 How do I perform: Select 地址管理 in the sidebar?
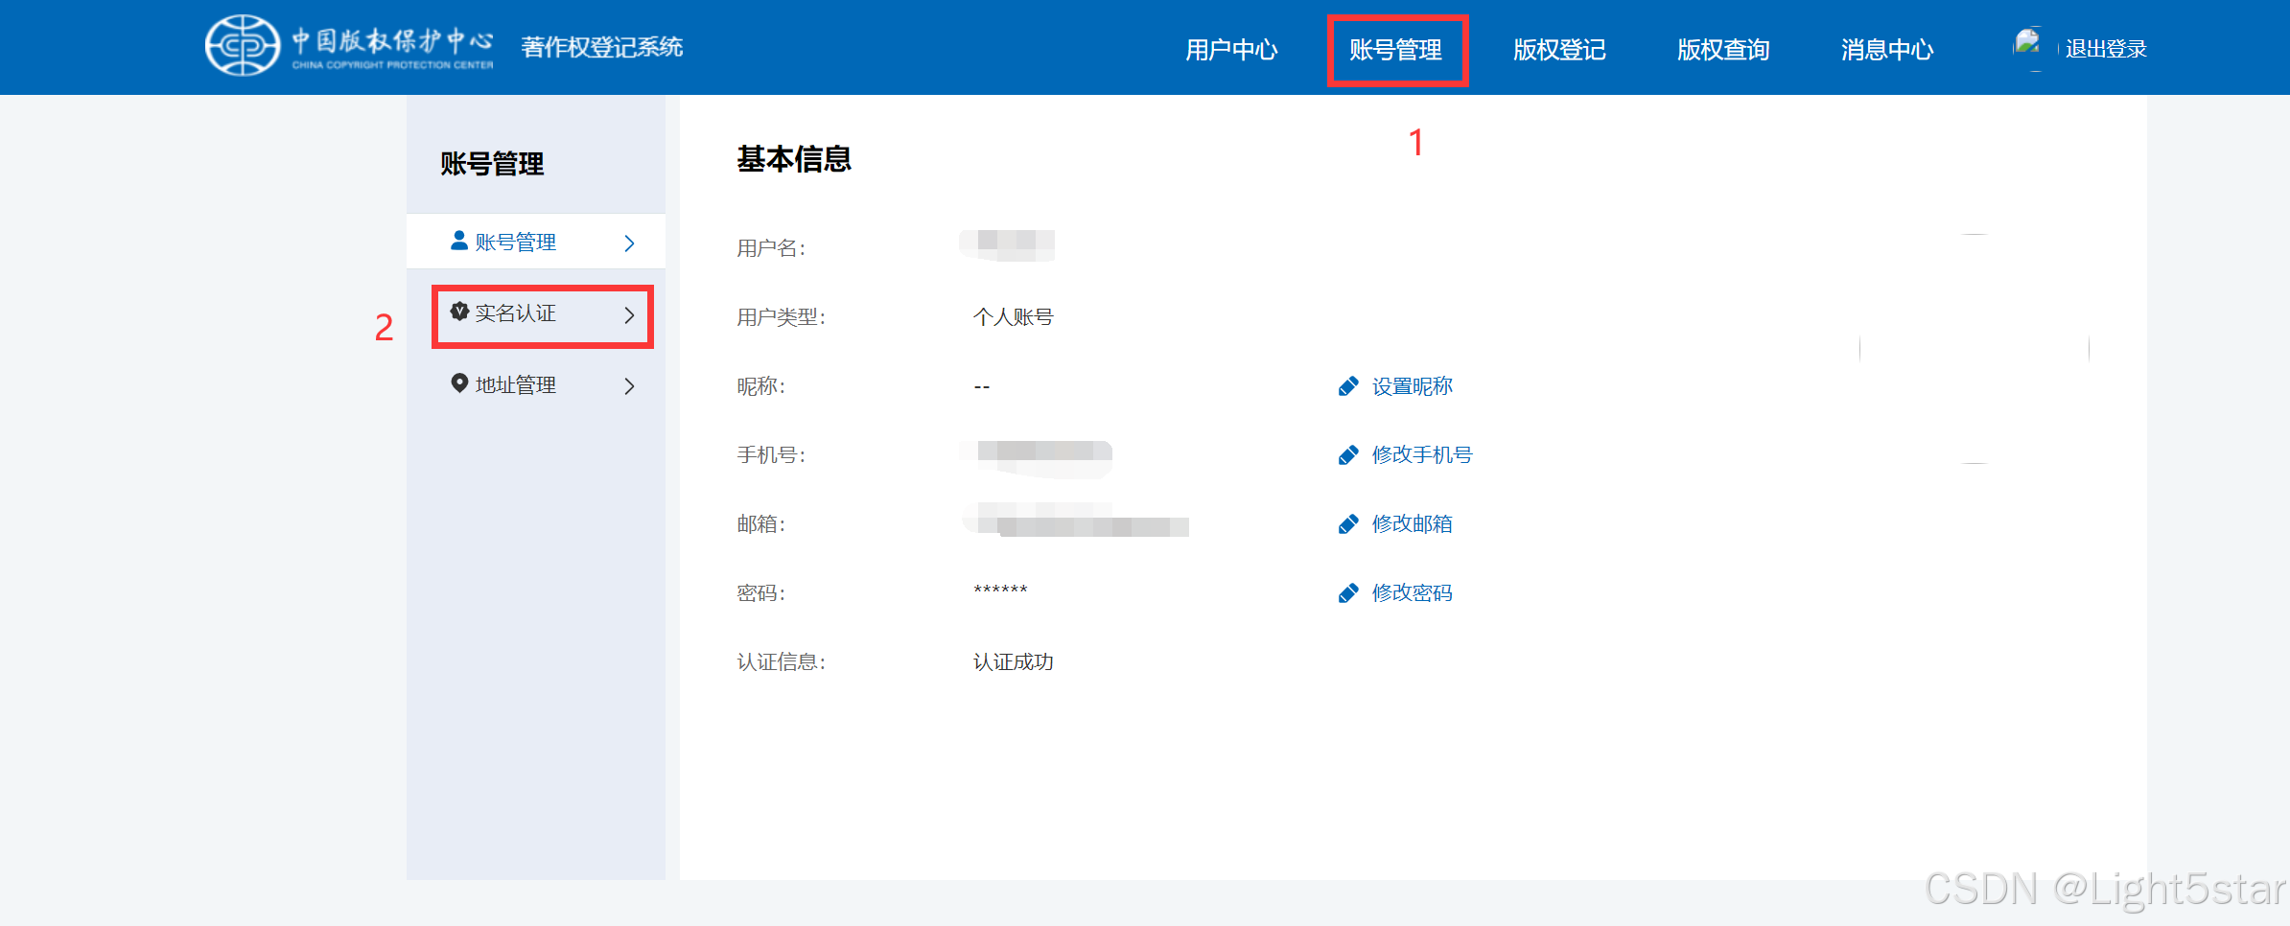click(536, 385)
